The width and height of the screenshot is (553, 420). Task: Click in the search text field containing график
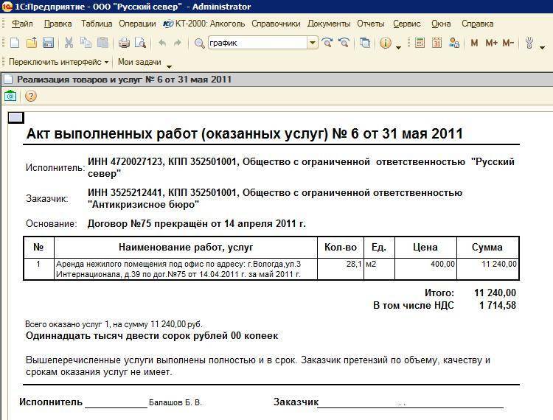tap(257, 43)
